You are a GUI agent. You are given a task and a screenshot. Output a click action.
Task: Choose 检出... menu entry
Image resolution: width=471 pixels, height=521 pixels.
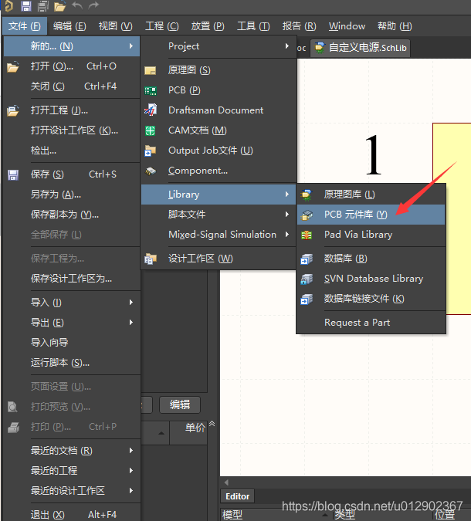pos(72,151)
